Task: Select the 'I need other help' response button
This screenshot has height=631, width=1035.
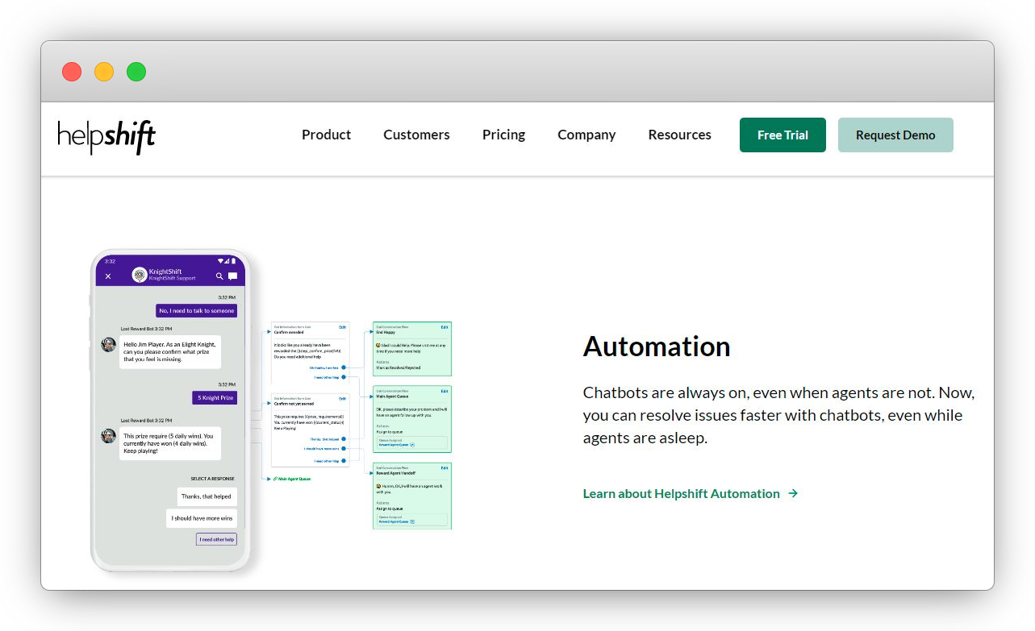Action: click(216, 539)
